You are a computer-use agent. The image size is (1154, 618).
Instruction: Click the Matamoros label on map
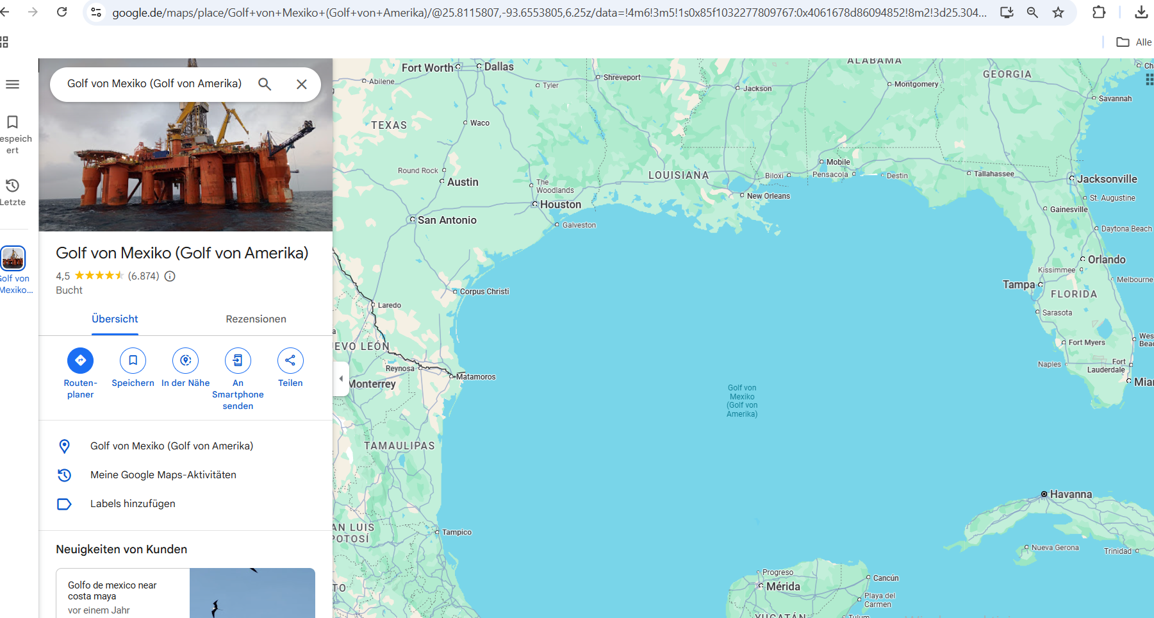(476, 377)
